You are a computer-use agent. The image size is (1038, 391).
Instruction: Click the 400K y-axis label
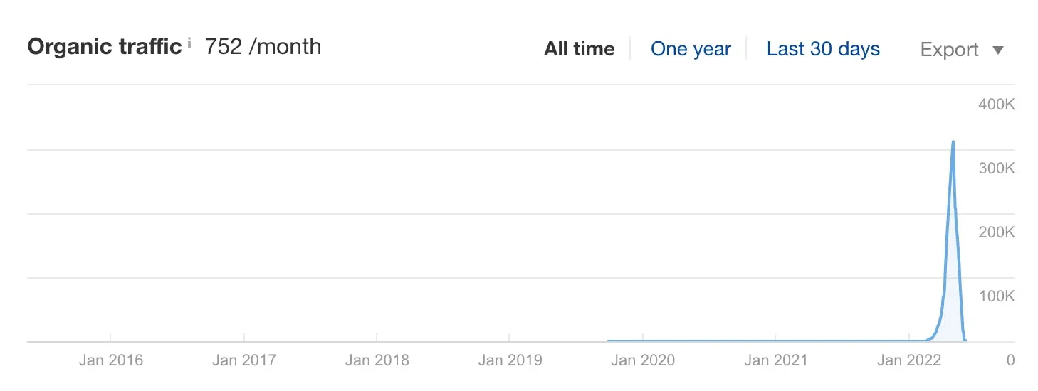pyautogui.click(x=996, y=105)
